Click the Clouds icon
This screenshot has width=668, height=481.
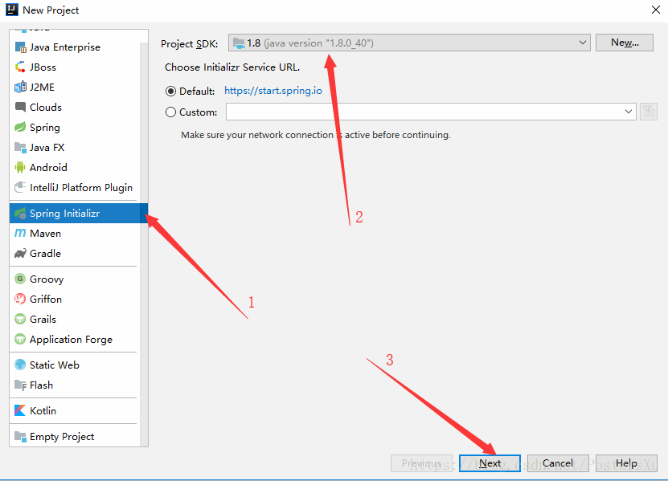pos(20,108)
